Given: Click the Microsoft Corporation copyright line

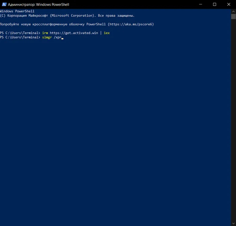Looking at the screenshot, I should (67, 16).
